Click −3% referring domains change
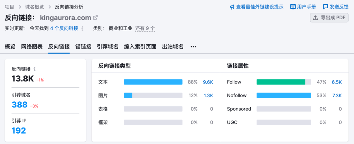 [34, 106]
